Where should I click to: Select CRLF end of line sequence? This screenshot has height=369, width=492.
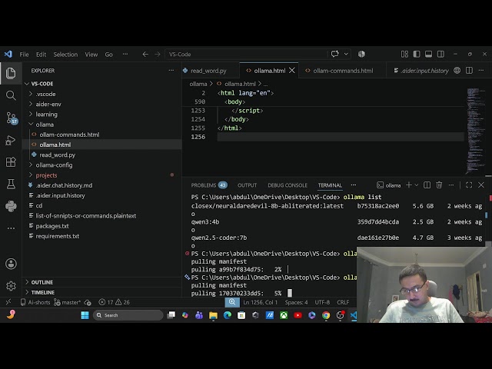(x=343, y=302)
